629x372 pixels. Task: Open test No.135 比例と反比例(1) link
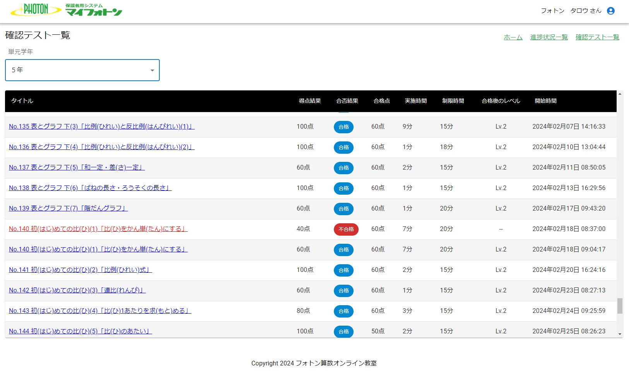(x=101, y=127)
